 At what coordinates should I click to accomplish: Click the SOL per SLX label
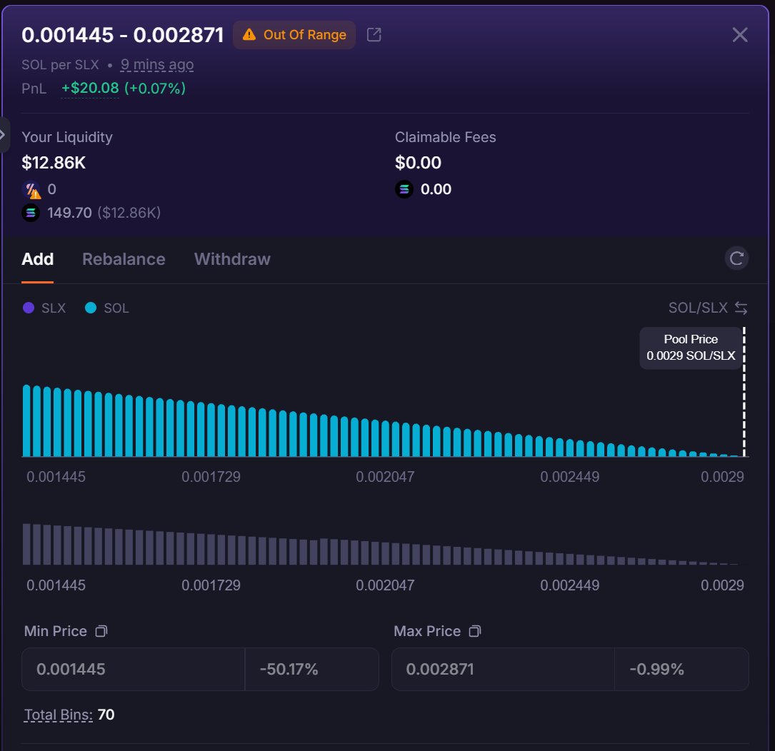pyautogui.click(x=60, y=65)
